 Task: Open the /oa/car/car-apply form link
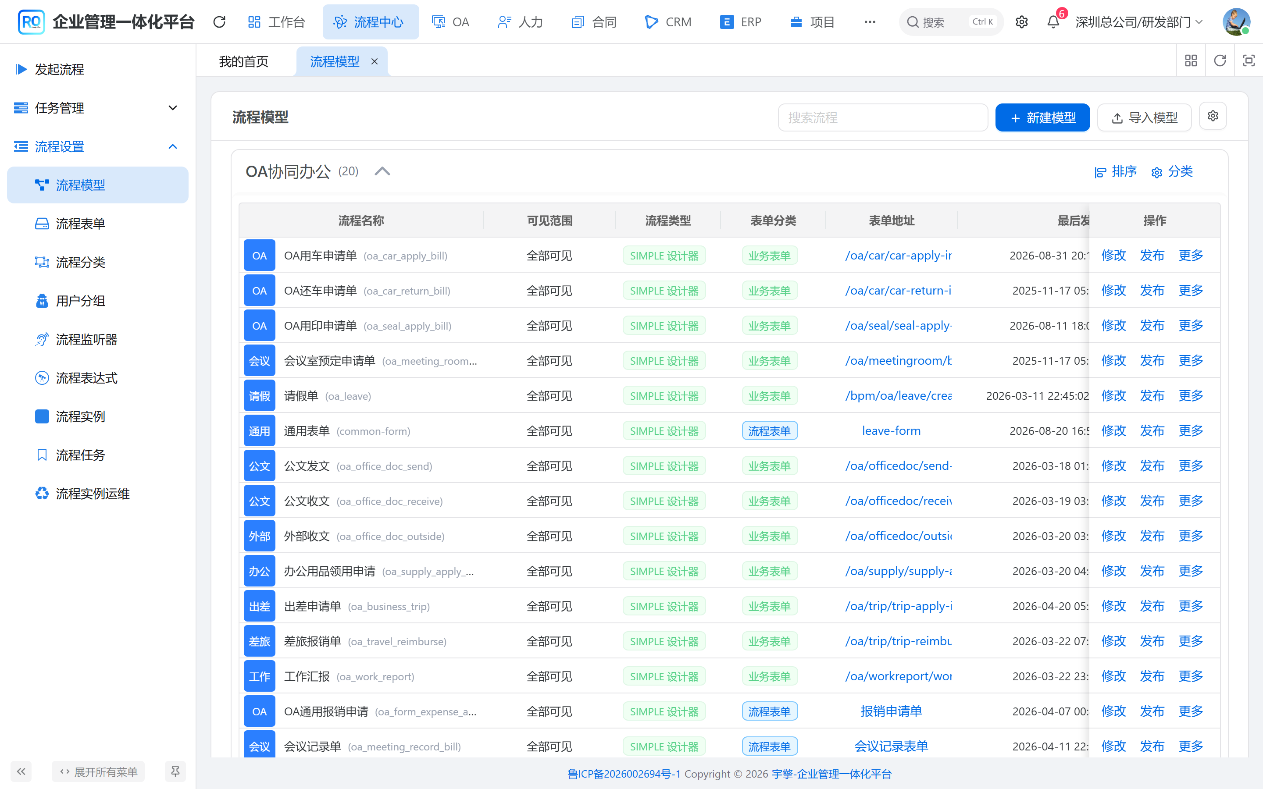[x=898, y=256]
